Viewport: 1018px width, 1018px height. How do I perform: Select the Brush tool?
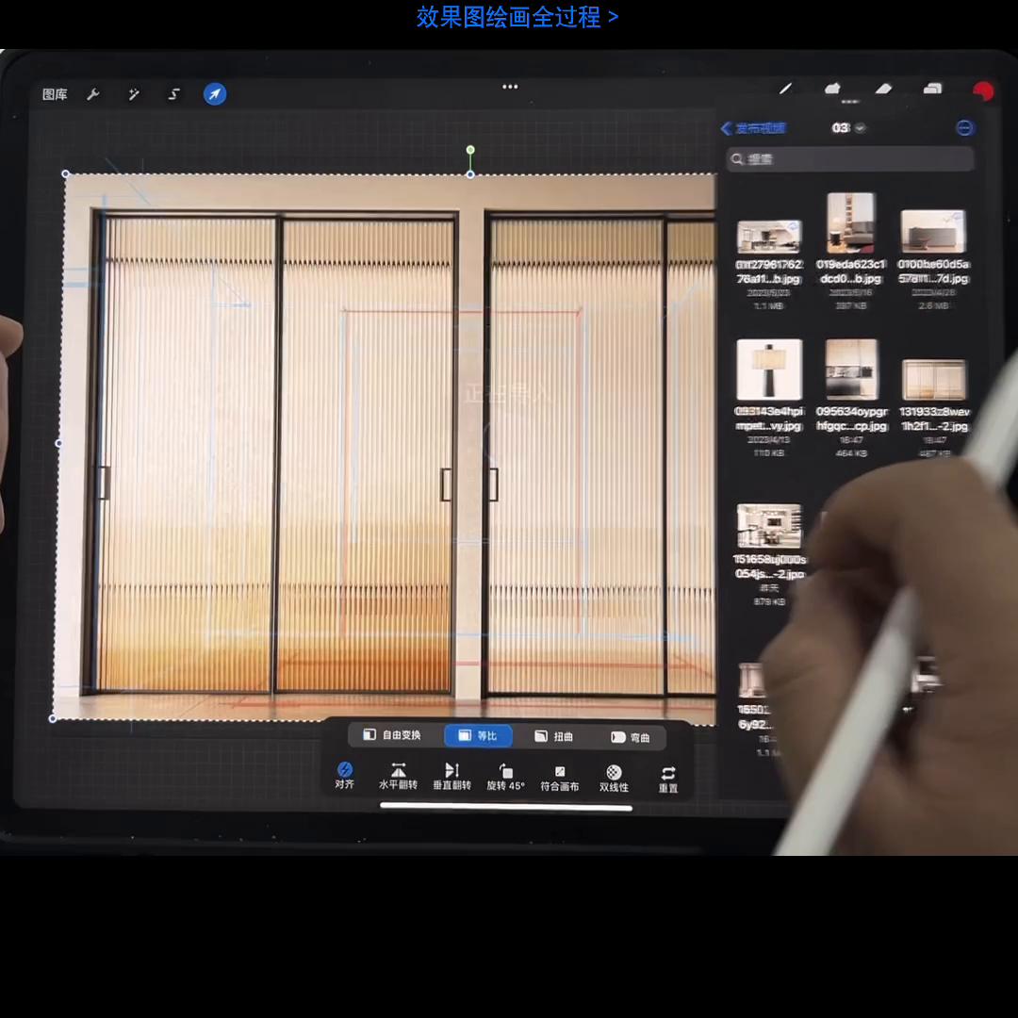click(785, 90)
